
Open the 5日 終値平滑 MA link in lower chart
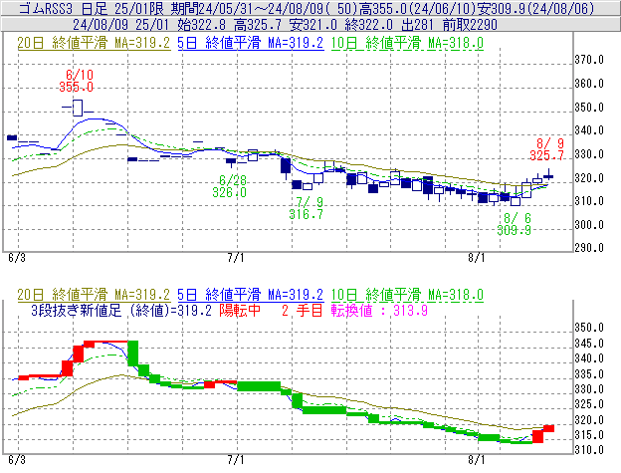click(x=251, y=295)
